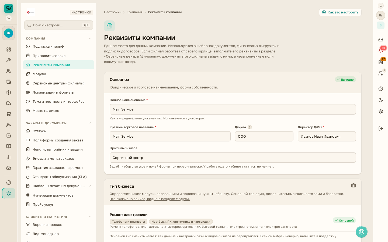388x242 pixels.
Task: Click the Краткое торговое название field
Action: pos(170,136)
